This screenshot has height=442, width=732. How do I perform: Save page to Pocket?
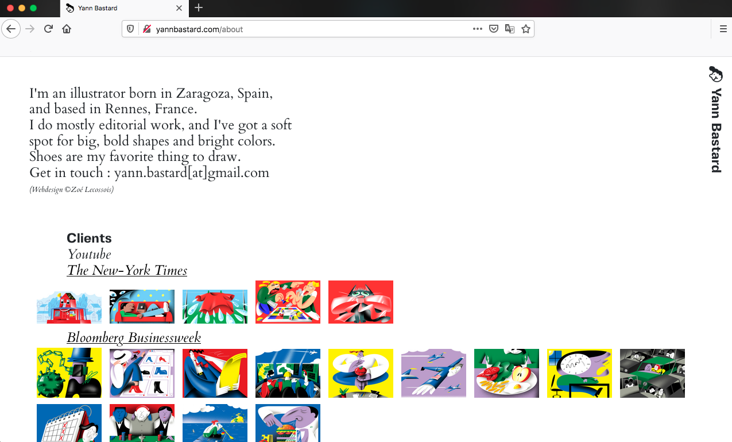493,29
